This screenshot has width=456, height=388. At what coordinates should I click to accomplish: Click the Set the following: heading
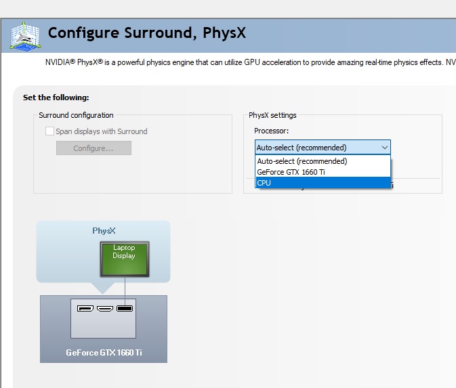click(x=56, y=98)
